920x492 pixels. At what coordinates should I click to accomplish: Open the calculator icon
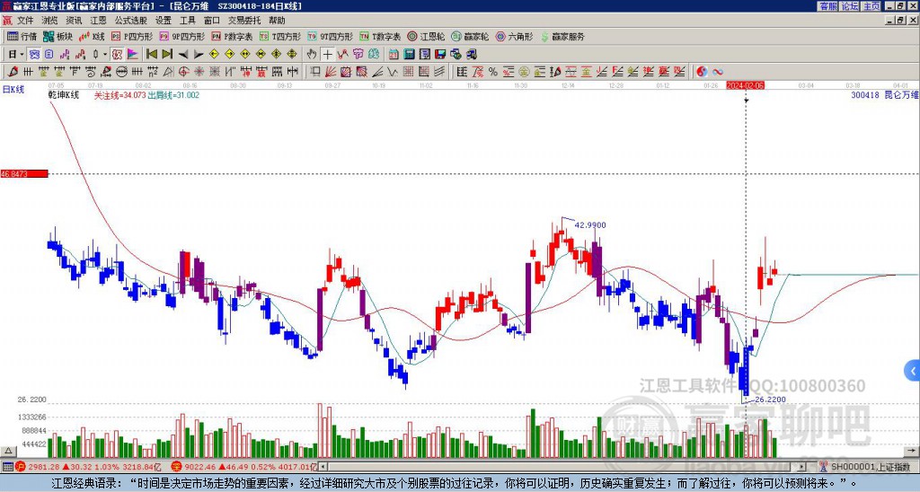click(x=409, y=55)
